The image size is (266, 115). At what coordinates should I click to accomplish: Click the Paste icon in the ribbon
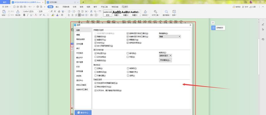[x=4, y=12]
